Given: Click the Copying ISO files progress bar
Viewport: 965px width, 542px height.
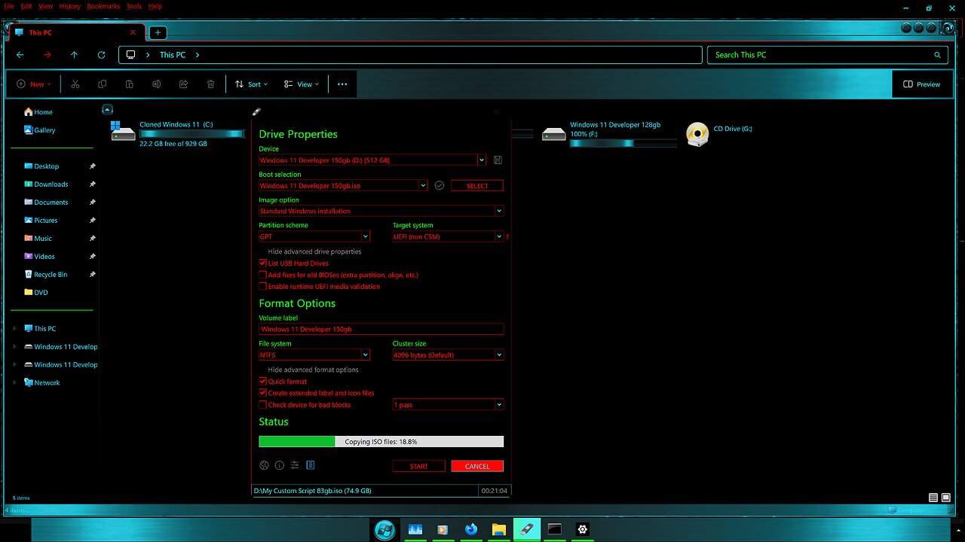Looking at the screenshot, I should point(381,442).
